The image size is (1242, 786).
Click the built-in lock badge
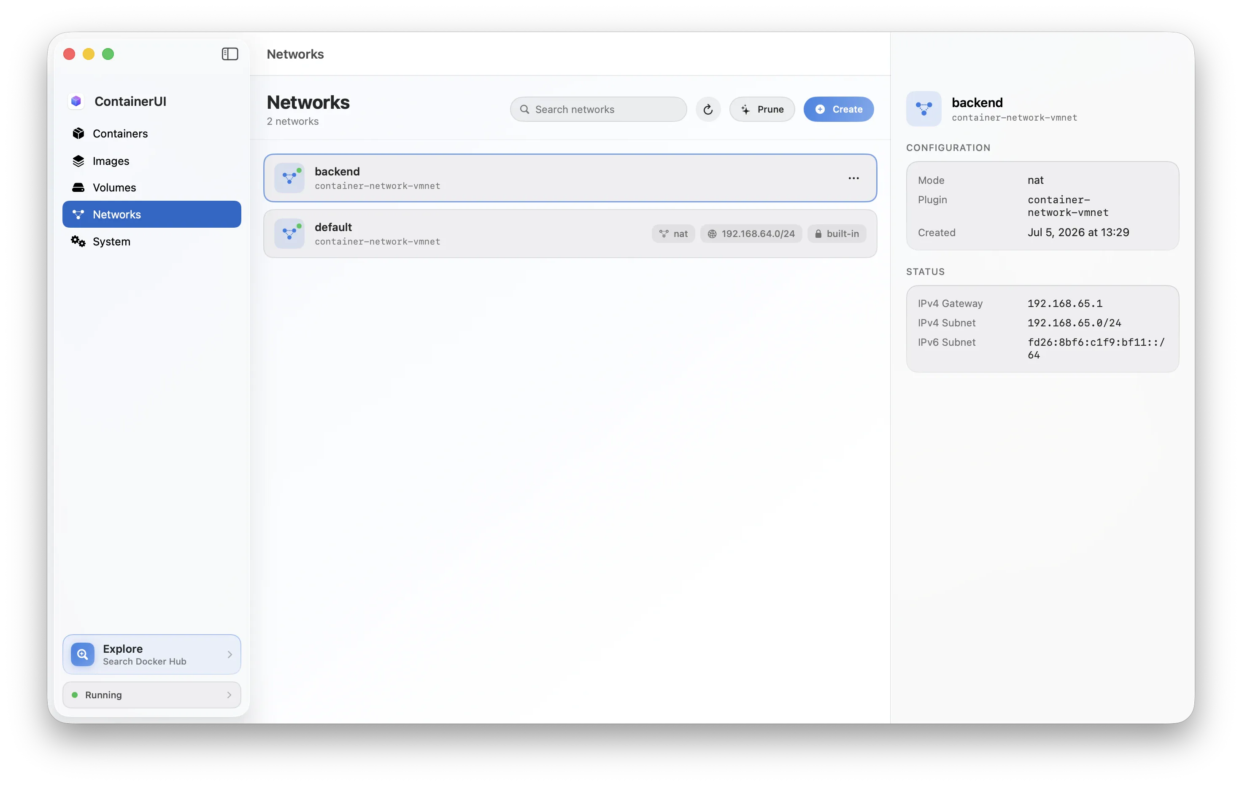point(837,234)
